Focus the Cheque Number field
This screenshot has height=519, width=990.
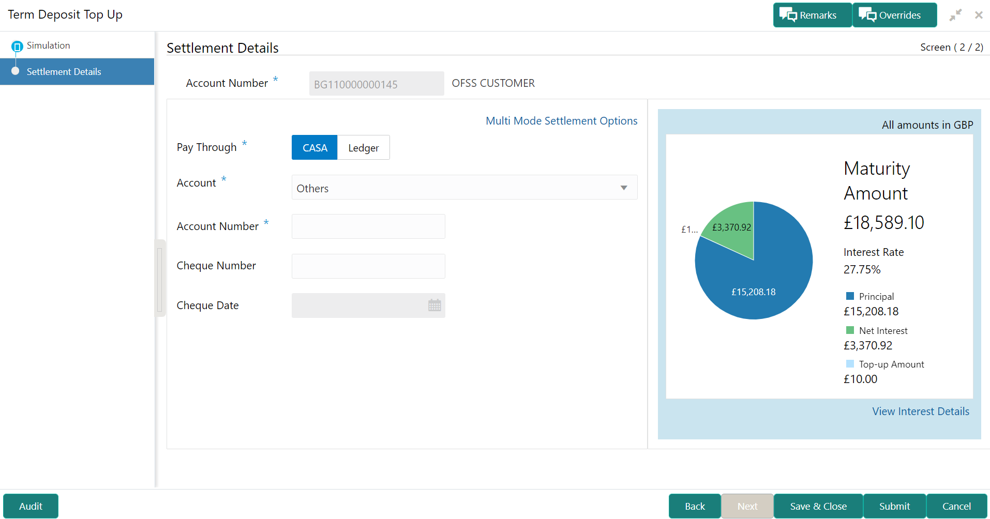click(368, 266)
